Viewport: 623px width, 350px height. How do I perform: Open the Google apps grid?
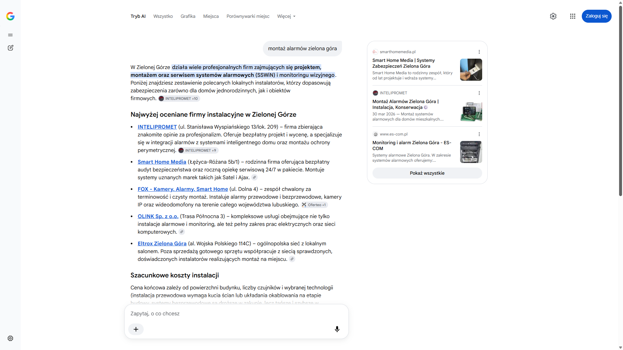(x=573, y=16)
